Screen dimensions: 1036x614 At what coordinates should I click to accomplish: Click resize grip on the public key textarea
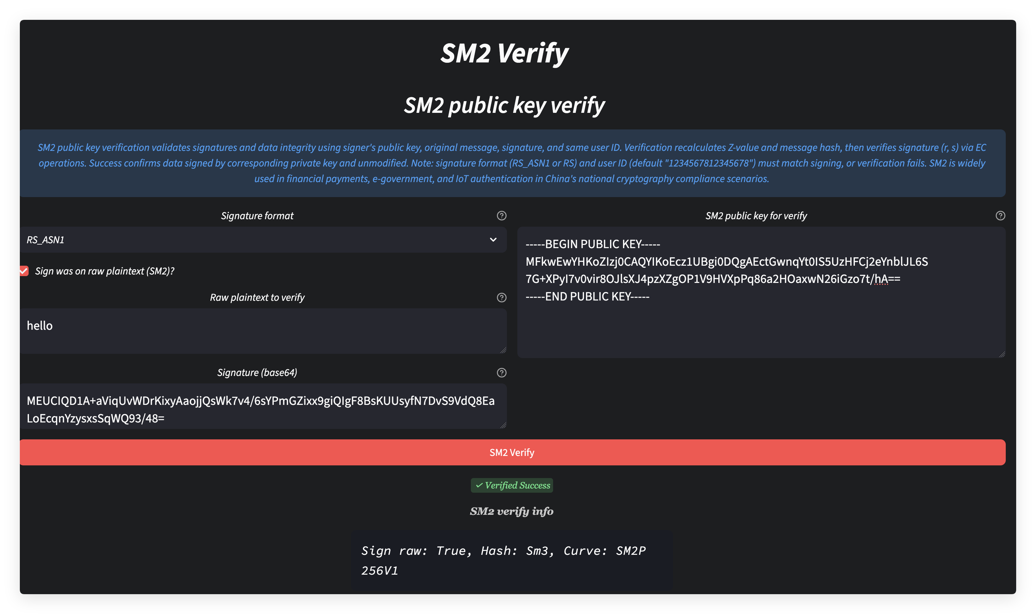click(x=1002, y=354)
